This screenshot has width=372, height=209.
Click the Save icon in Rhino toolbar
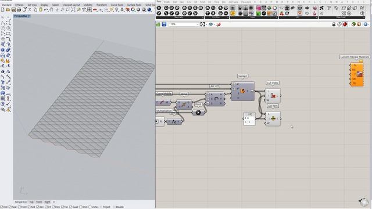[13, 9]
